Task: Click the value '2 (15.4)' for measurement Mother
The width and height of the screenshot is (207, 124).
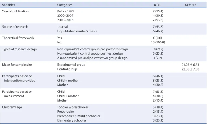Action: pos(158,100)
